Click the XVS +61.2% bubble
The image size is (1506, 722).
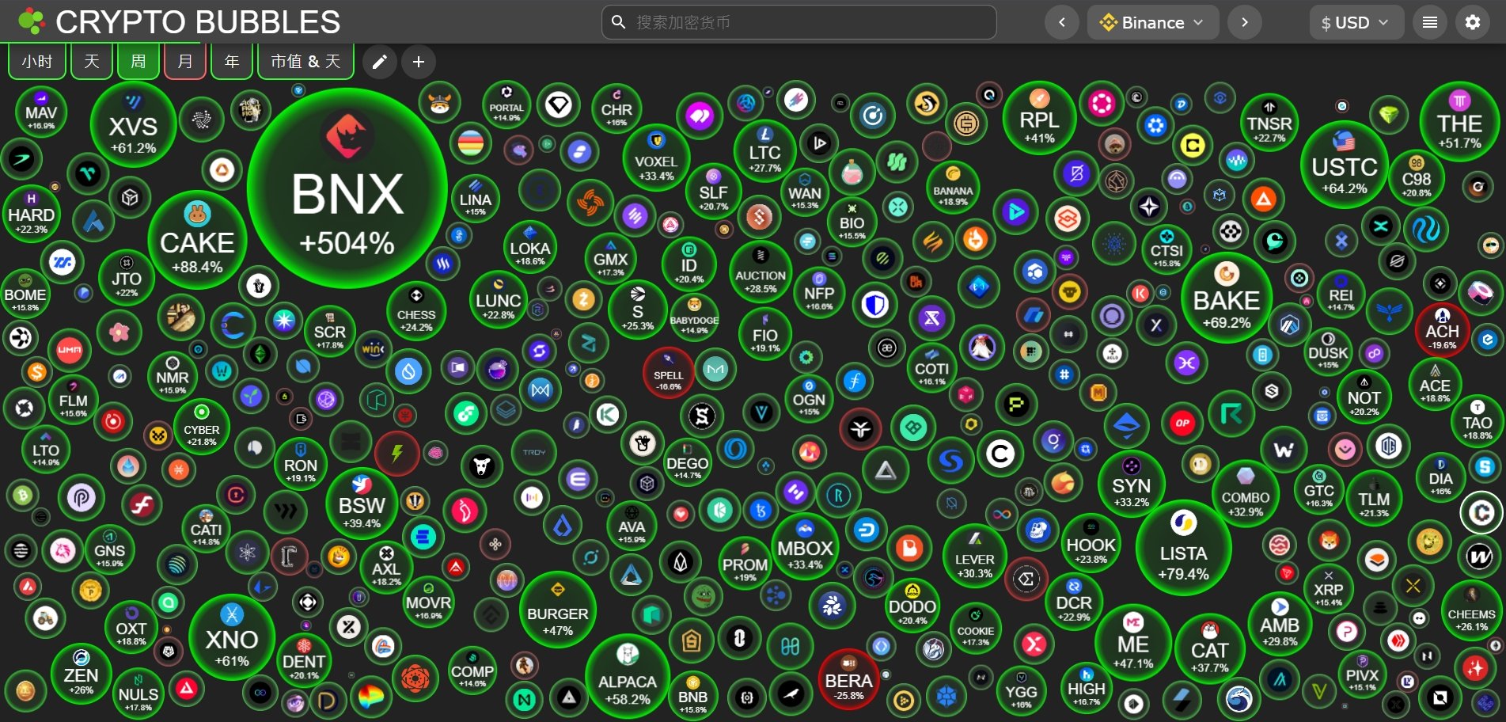133,124
